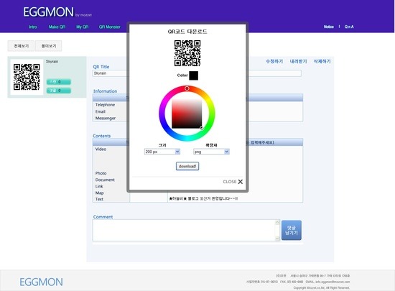Close the QR download dialog

[x=233, y=182]
